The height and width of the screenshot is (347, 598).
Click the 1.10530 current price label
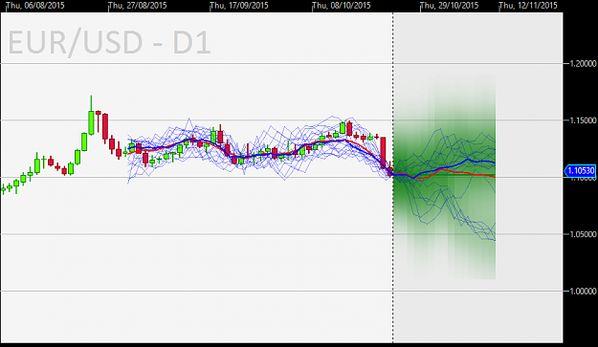[580, 170]
